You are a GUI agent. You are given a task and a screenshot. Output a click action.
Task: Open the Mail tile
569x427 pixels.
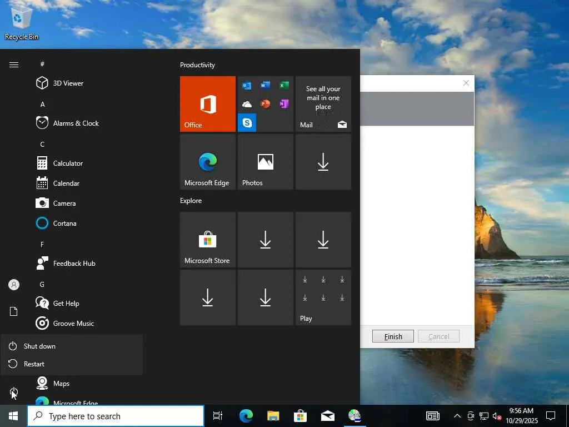(x=323, y=104)
